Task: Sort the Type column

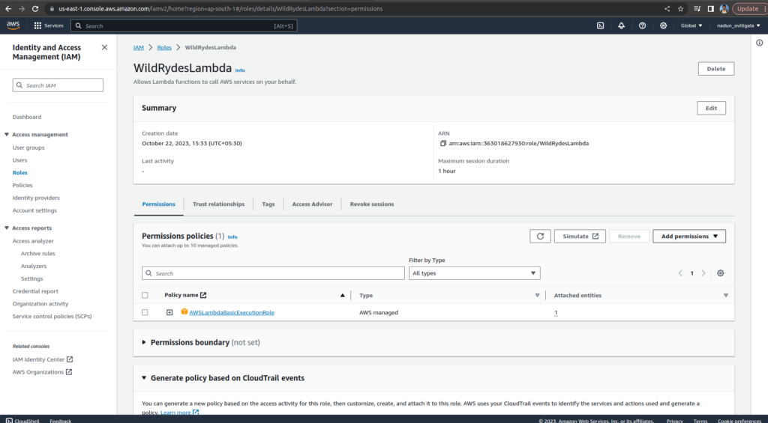Action: coord(537,296)
